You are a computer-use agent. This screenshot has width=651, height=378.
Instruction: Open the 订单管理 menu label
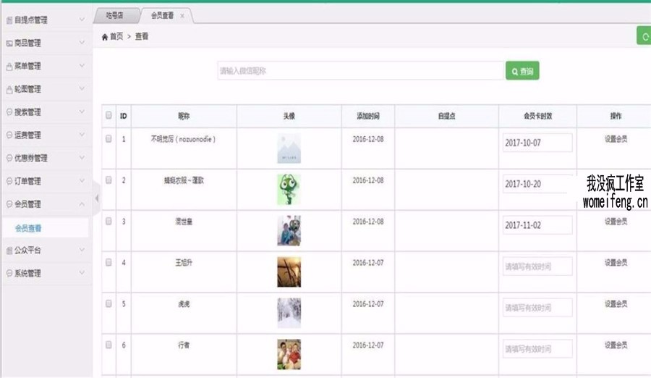point(27,181)
